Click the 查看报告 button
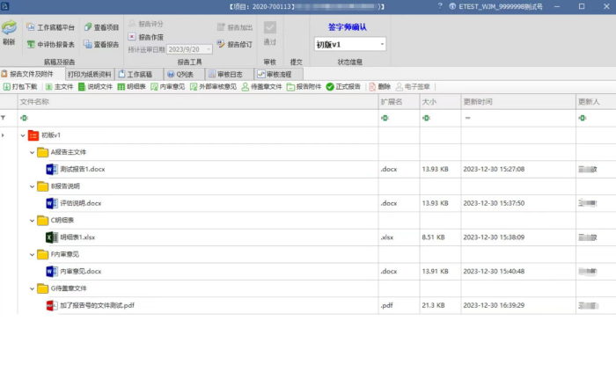Image resolution: width=616 pixels, height=372 pixels. pos(101,44)
